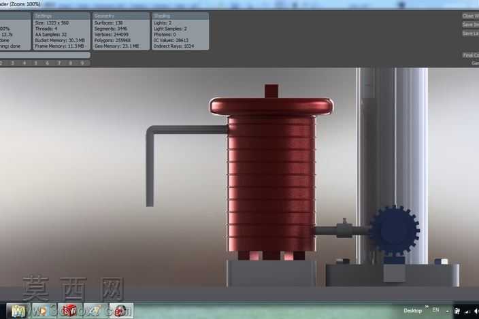Screen dimensions: 479x319
Task: Open the Windows Explorer taskbar icon
Action: [18, 311]
